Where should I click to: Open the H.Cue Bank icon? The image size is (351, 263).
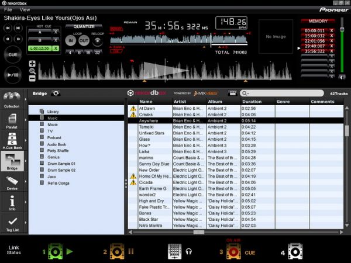point(12,141)
